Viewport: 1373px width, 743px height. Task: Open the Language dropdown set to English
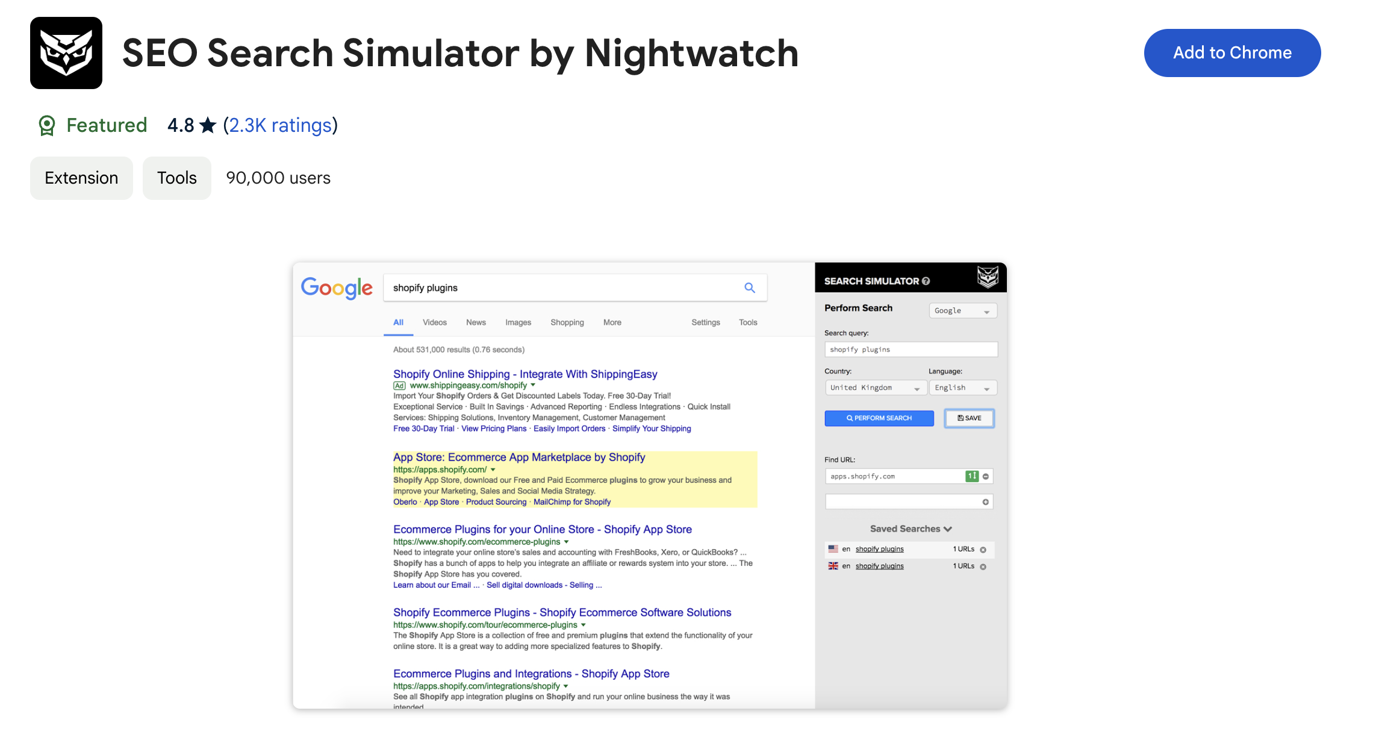963,388
